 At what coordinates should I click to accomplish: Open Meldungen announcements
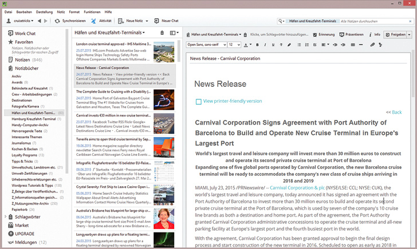coord(27,242)
